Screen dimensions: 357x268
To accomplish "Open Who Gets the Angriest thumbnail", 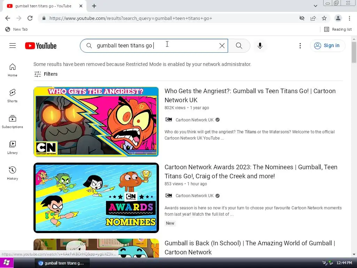I will click(x=96, y=122).
